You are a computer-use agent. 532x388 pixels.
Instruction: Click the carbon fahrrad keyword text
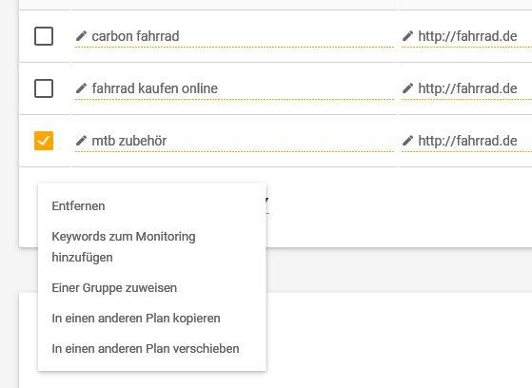[x=135, y=36]
